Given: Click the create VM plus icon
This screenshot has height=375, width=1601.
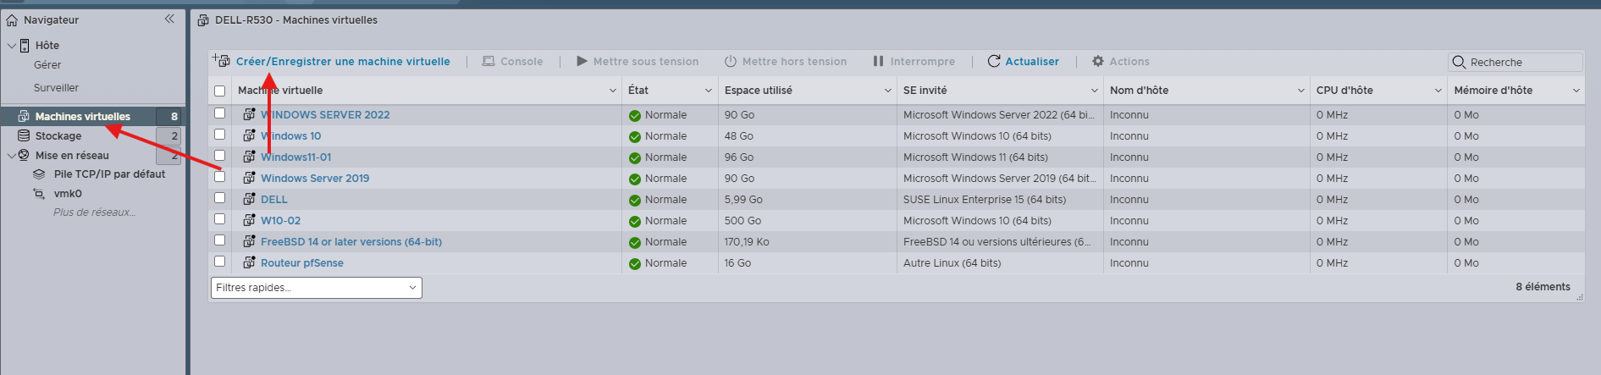Looking at the screenshot, I should (221, 60).
